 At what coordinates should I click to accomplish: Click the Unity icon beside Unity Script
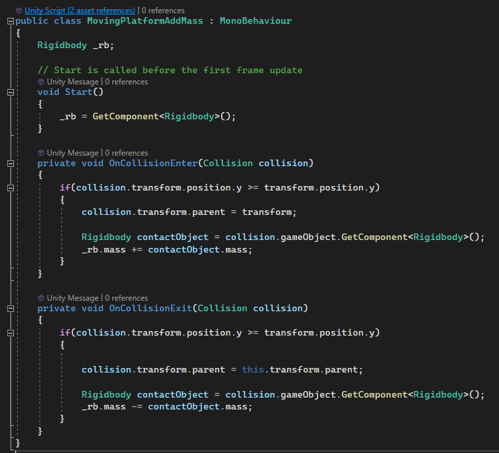[18, 11]
